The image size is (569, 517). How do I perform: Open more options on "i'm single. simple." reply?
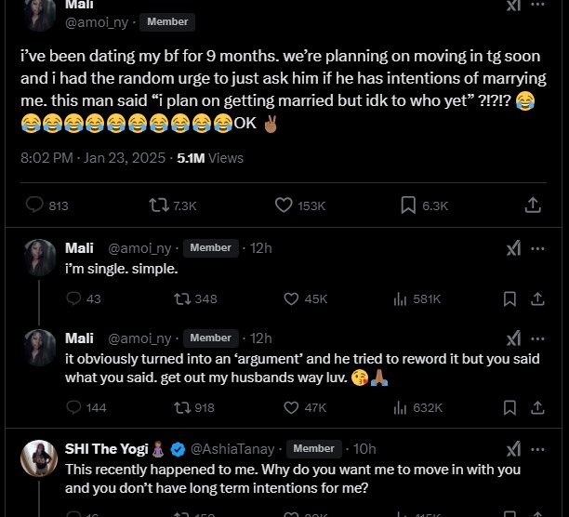point(537,248)
